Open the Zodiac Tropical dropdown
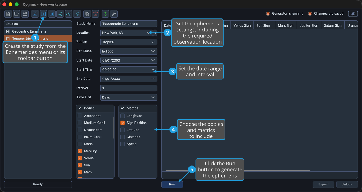The width and height of the screenshot is (362, 192). click(129, 42)
